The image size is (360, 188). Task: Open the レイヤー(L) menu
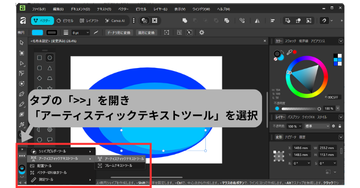click(160, 9)
